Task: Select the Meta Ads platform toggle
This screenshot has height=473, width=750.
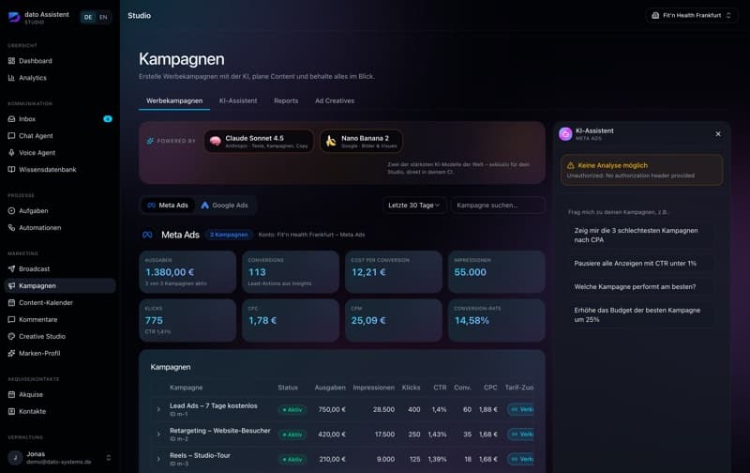Action: [168, 205]
